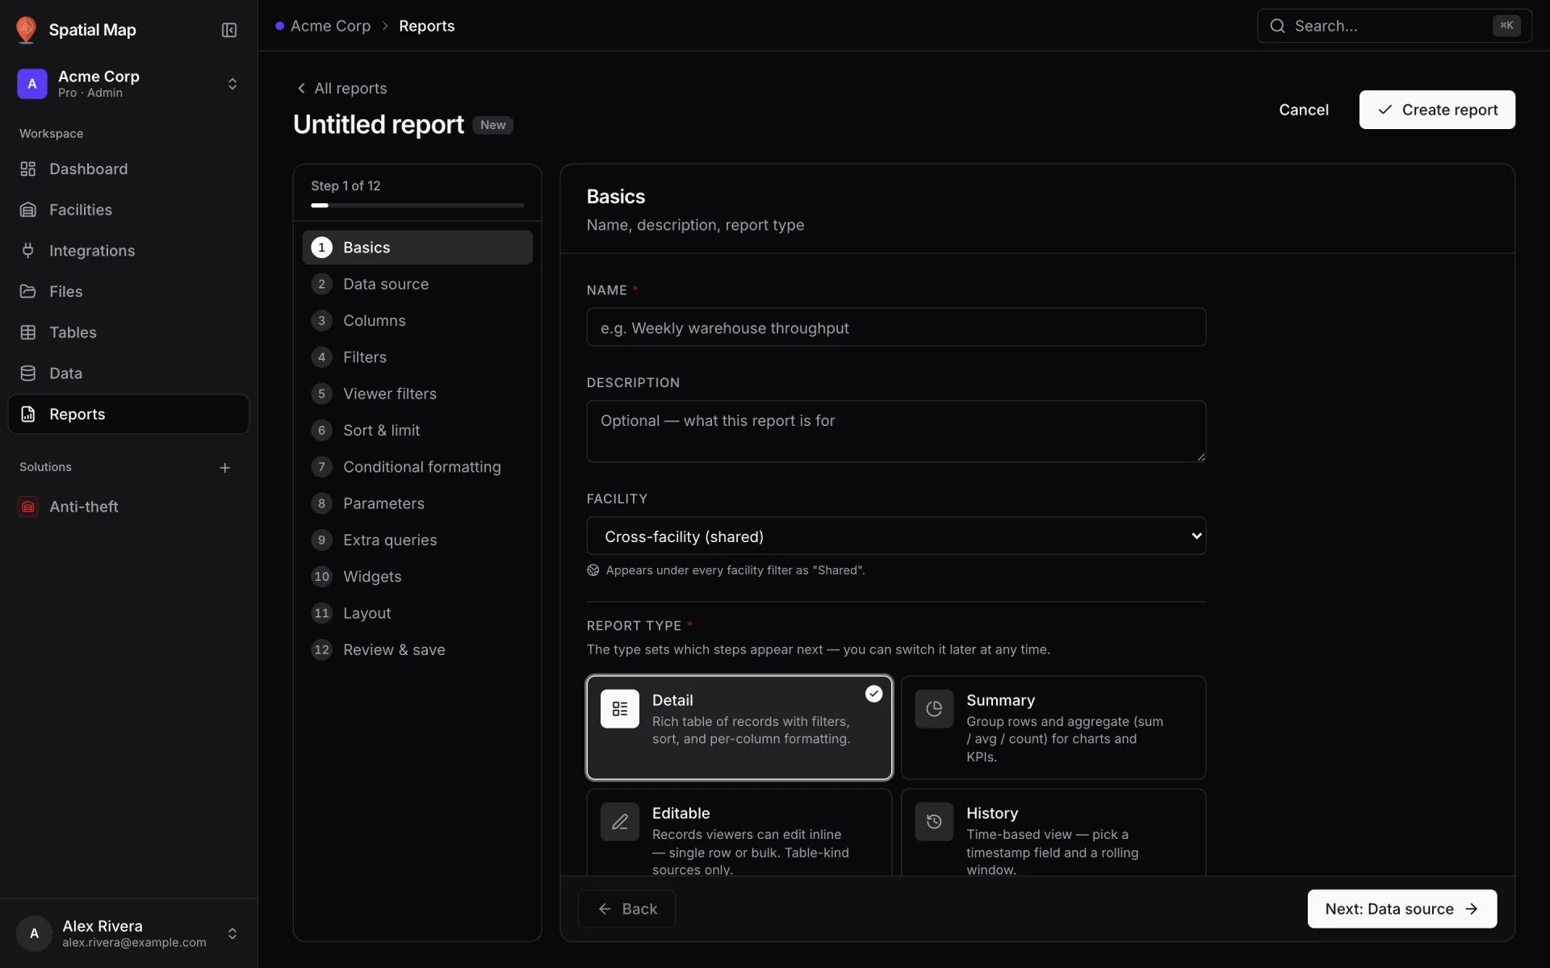
Task: Click the Tables grid icon
Action: pyautogui.click(x=28, y=332)
